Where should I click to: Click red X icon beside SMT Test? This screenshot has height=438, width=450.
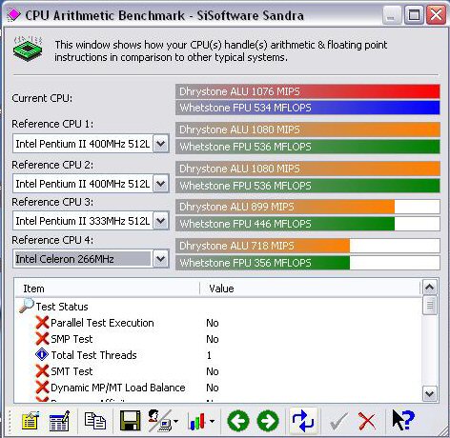pos(42,371)
